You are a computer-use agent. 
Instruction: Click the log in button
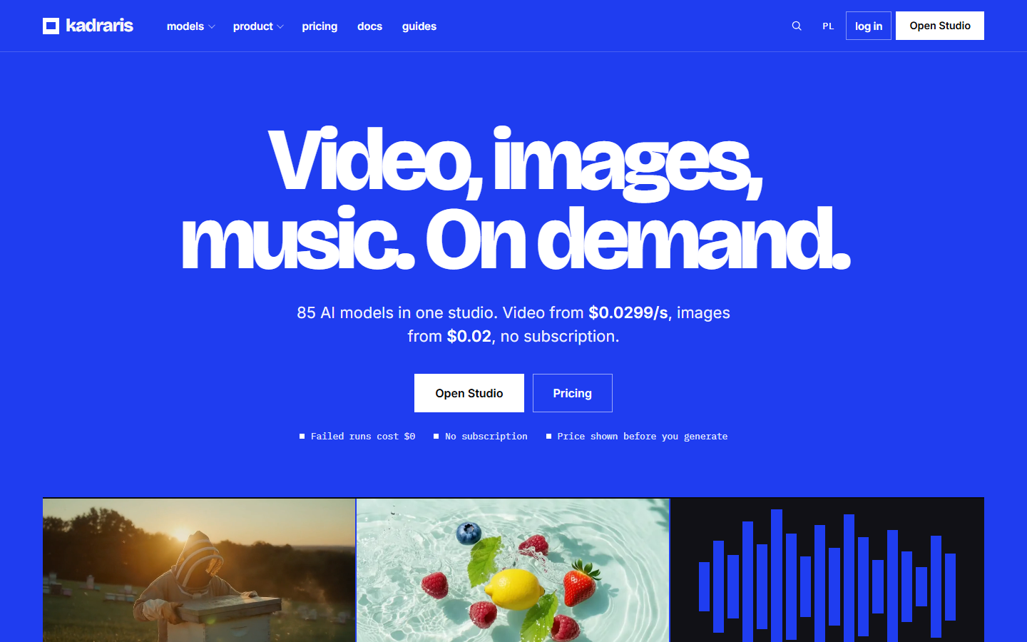click(x=869, y=26)
